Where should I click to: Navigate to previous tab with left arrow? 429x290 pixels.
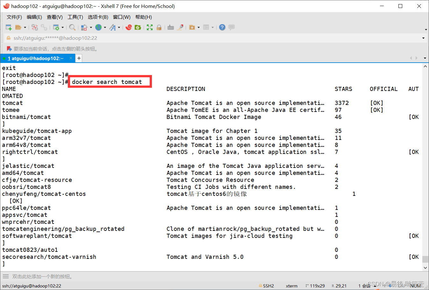click(x=411, y=58)
